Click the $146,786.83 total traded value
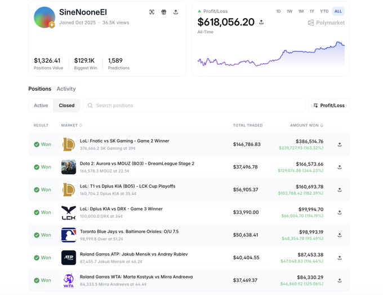Image resolution: width=383 pixels, height=295 pixels. point(247,144)
